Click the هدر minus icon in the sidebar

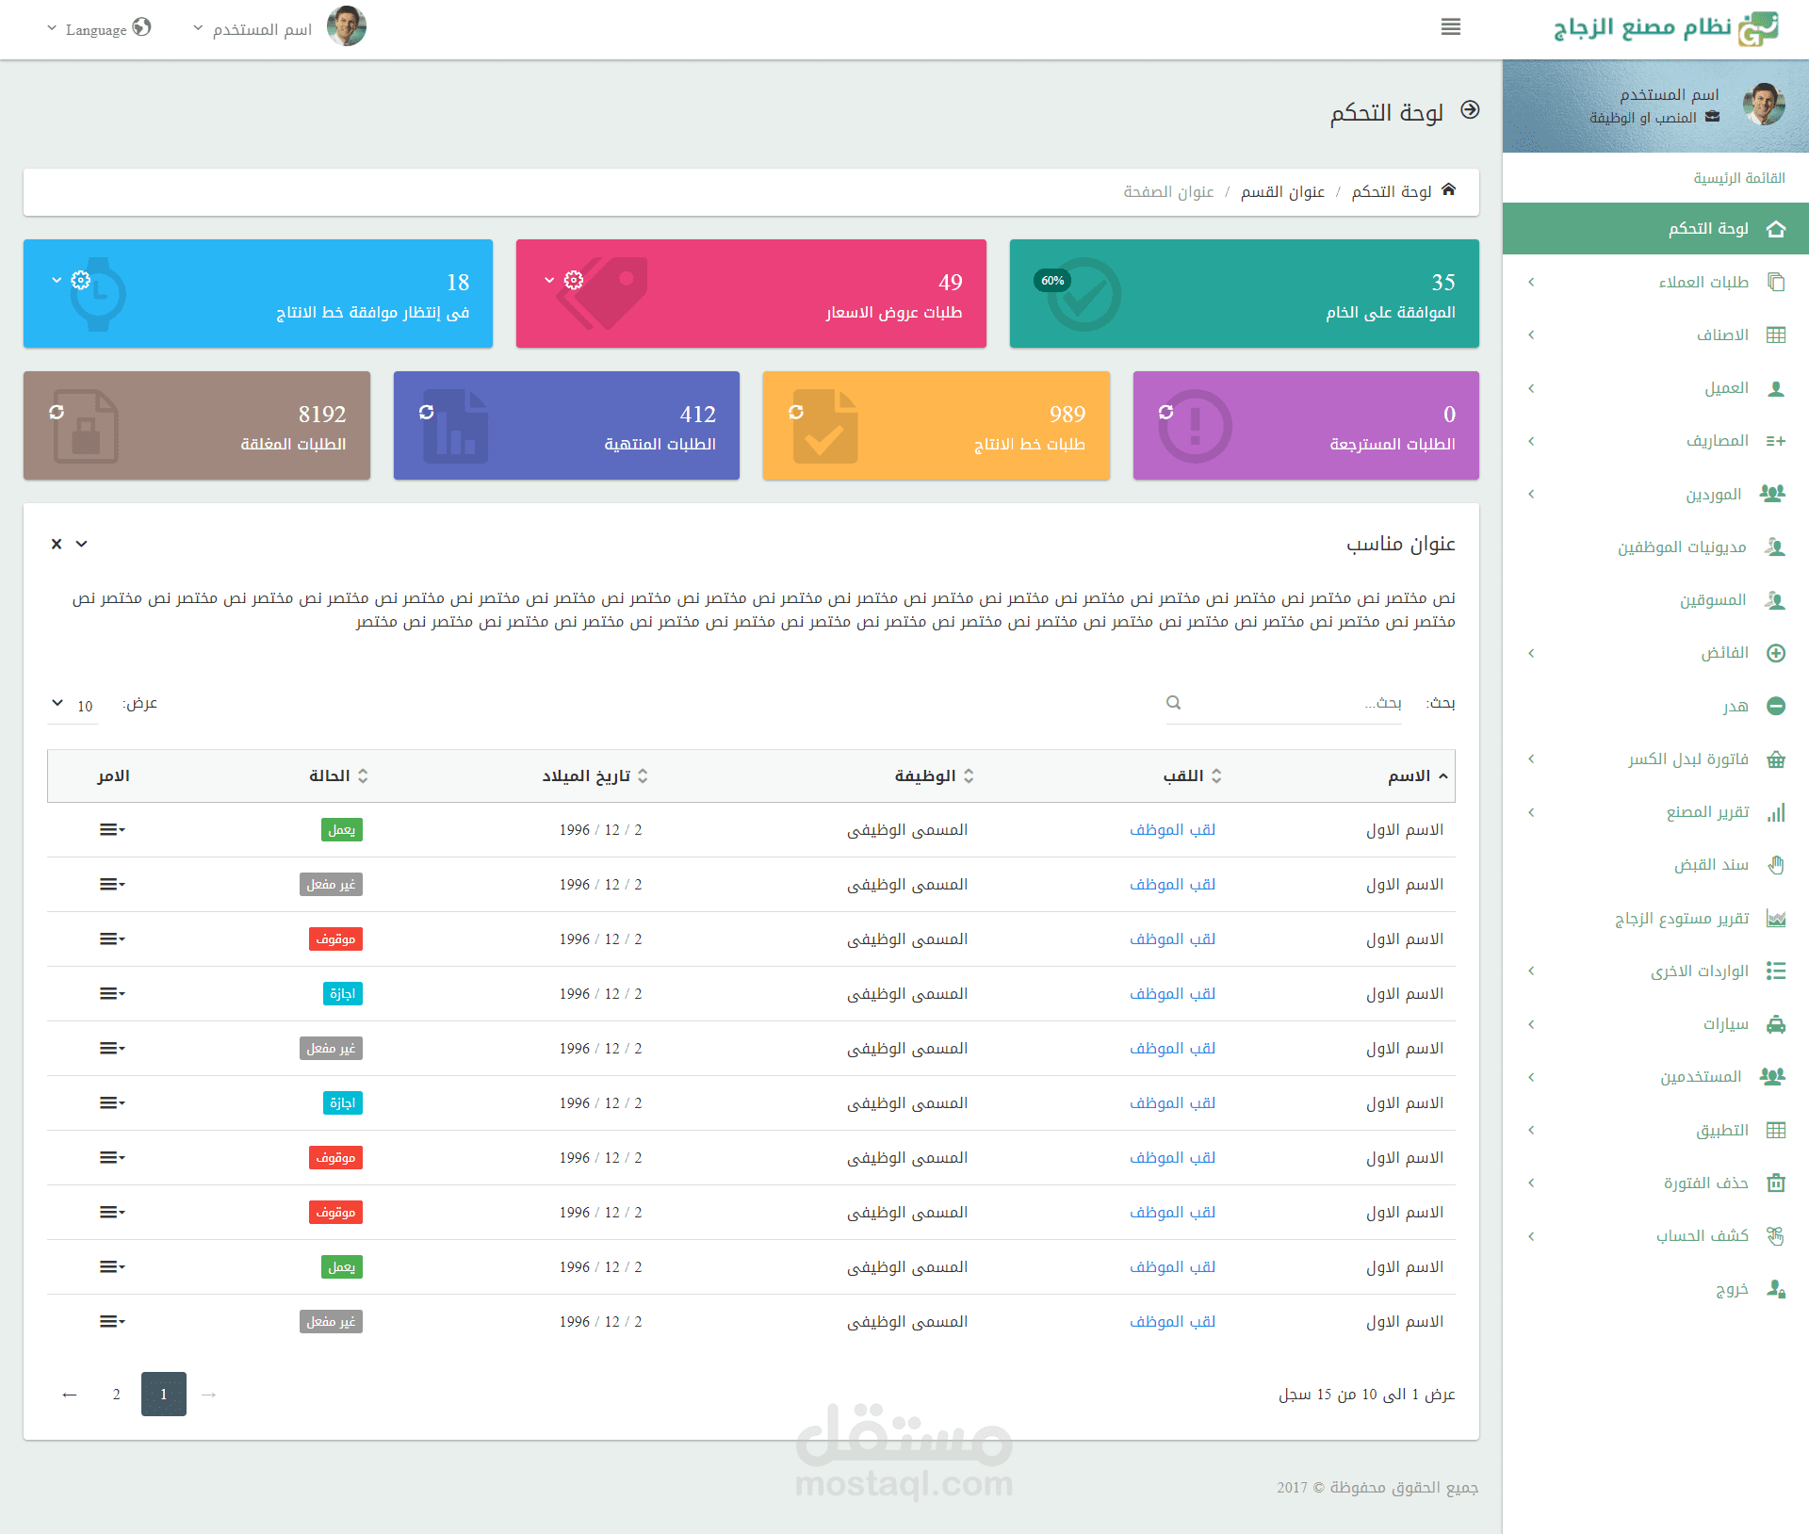point(1777,706)
